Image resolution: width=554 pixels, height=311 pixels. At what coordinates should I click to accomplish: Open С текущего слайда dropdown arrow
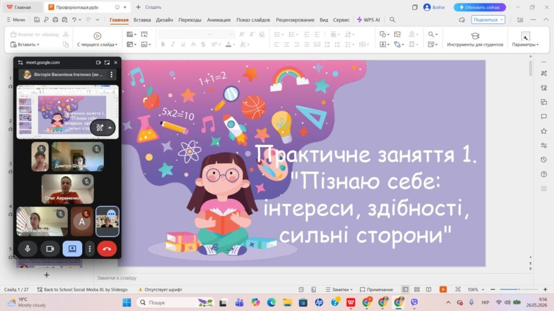[116, 45]
